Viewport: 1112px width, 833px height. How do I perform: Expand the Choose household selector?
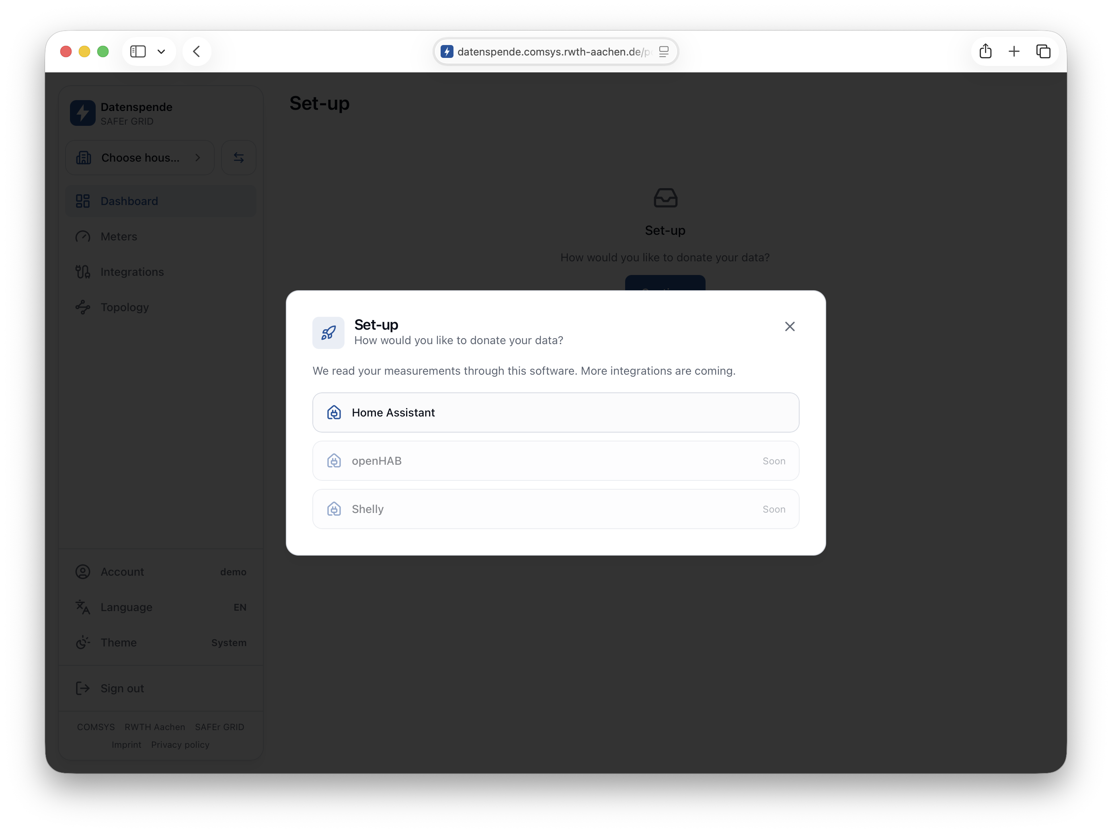[140, 158]
